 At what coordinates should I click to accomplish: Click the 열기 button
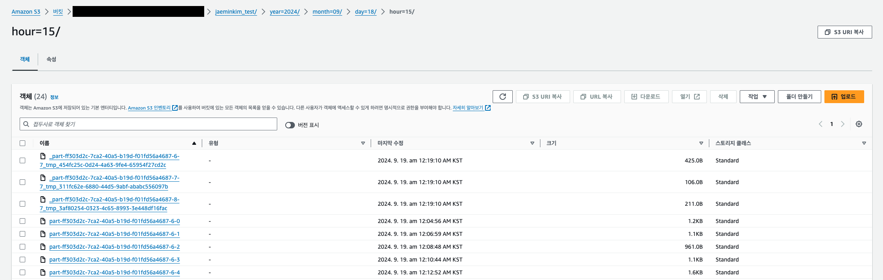pos(689,97)
